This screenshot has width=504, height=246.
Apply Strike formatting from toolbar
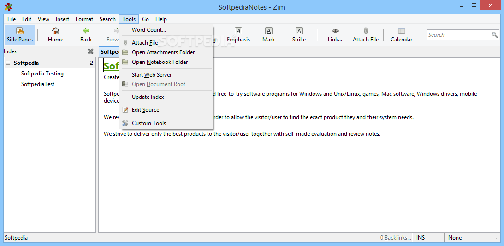click(x=299, y=35)
